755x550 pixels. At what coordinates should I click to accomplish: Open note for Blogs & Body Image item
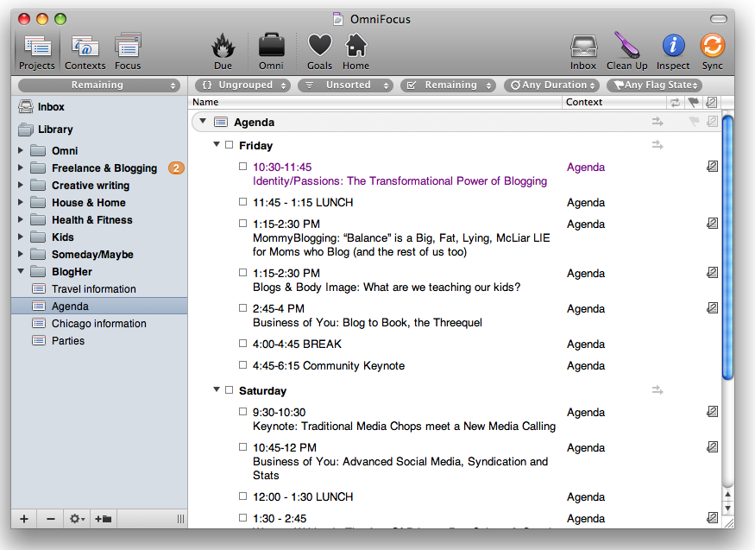coord(712,273)
